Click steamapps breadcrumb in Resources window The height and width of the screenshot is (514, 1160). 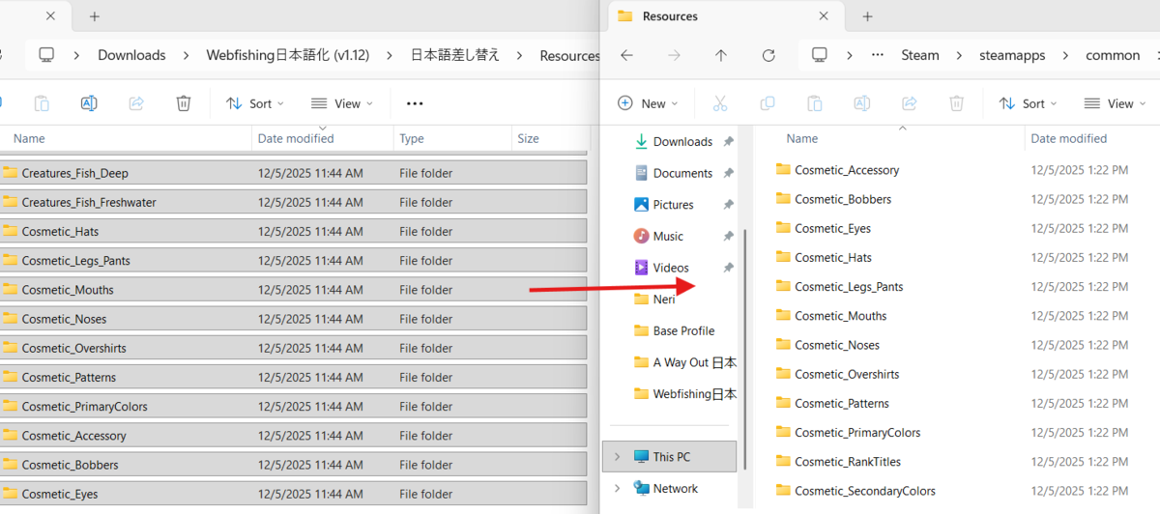(x=1012, y=55)
